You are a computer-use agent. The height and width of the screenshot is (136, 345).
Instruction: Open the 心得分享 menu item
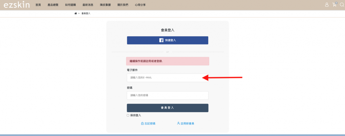click(140, 5)
